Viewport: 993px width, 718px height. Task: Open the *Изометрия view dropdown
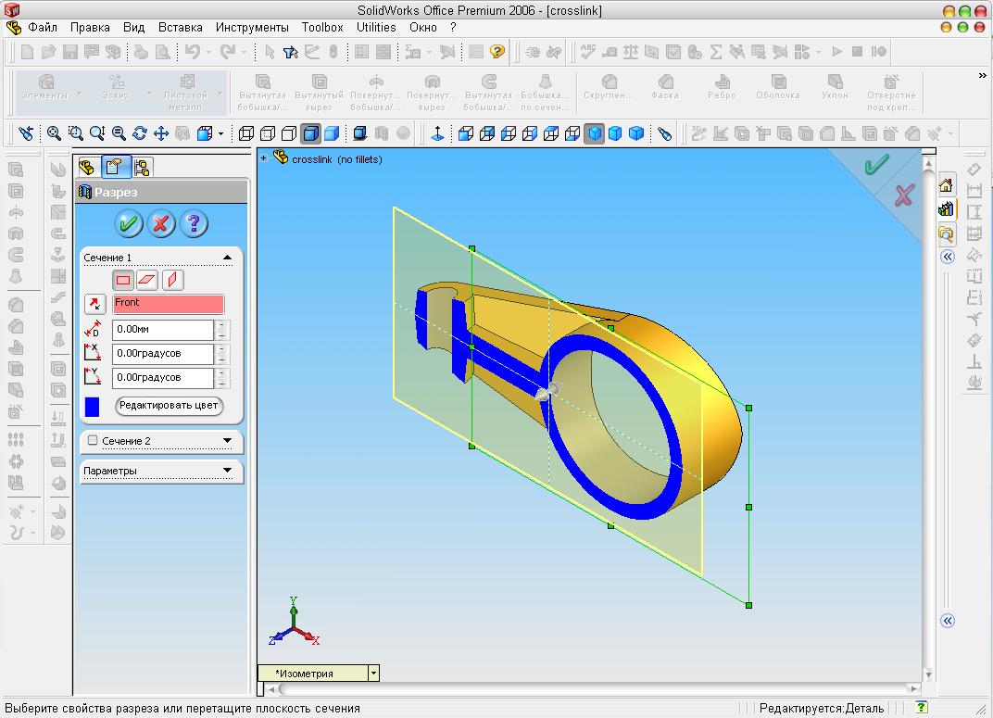click(x=373, y=673)
